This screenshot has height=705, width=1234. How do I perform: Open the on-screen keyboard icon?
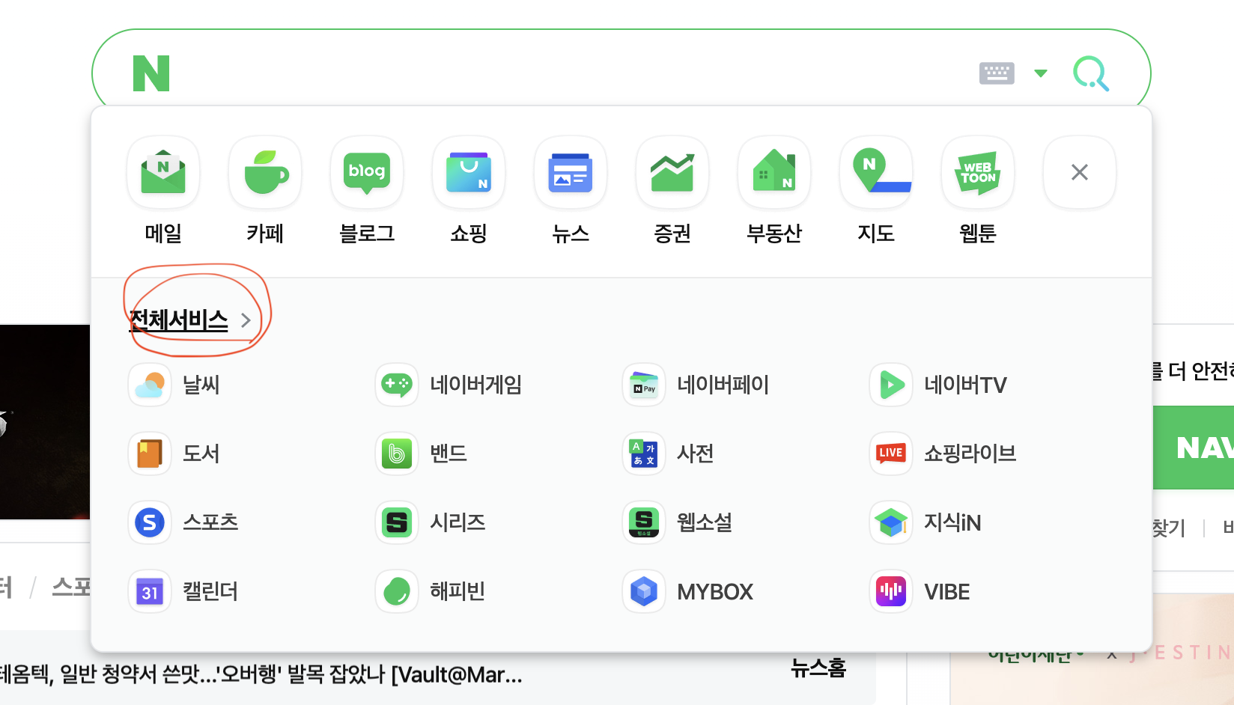pyautogui.click(x=997, y=73)
